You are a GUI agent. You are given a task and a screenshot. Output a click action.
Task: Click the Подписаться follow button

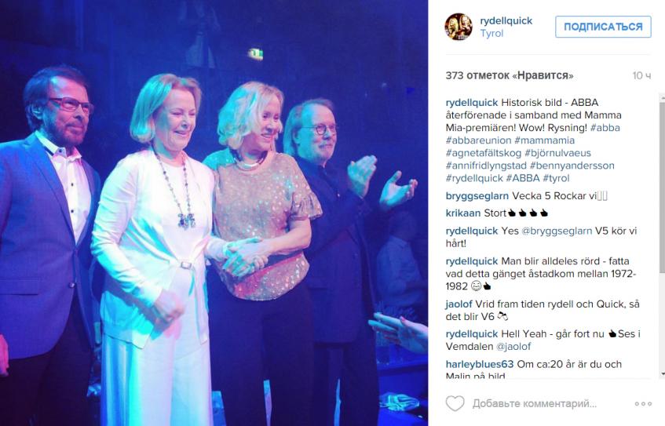coord(603,27)
